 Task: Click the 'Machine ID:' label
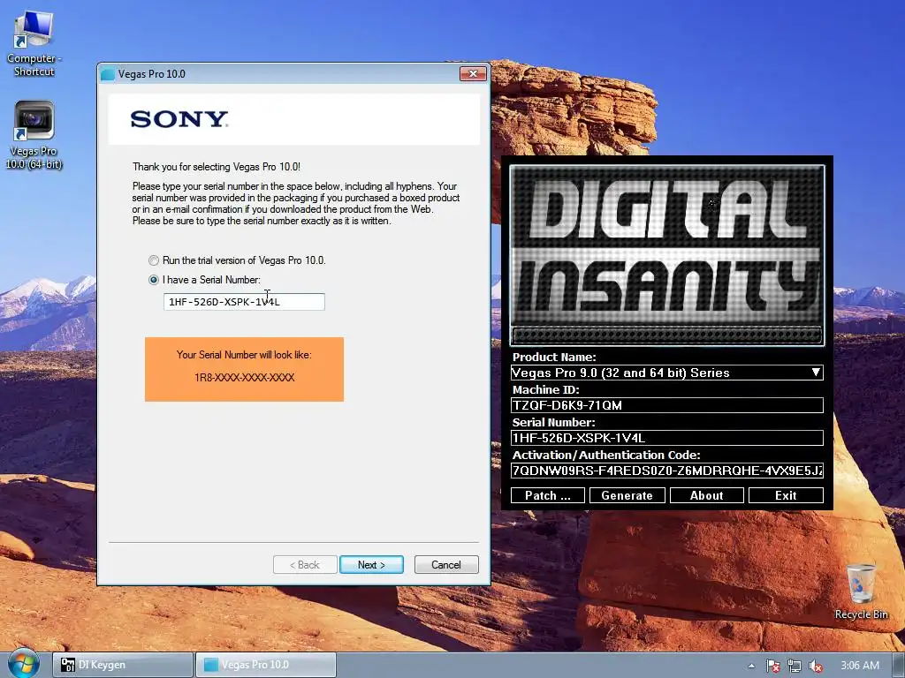click(x=545, y=389)
